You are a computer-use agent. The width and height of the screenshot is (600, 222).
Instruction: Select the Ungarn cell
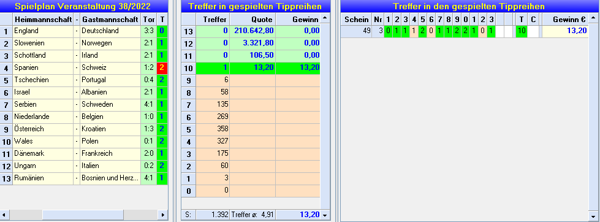pyautogui.click(x=43, y=166)
